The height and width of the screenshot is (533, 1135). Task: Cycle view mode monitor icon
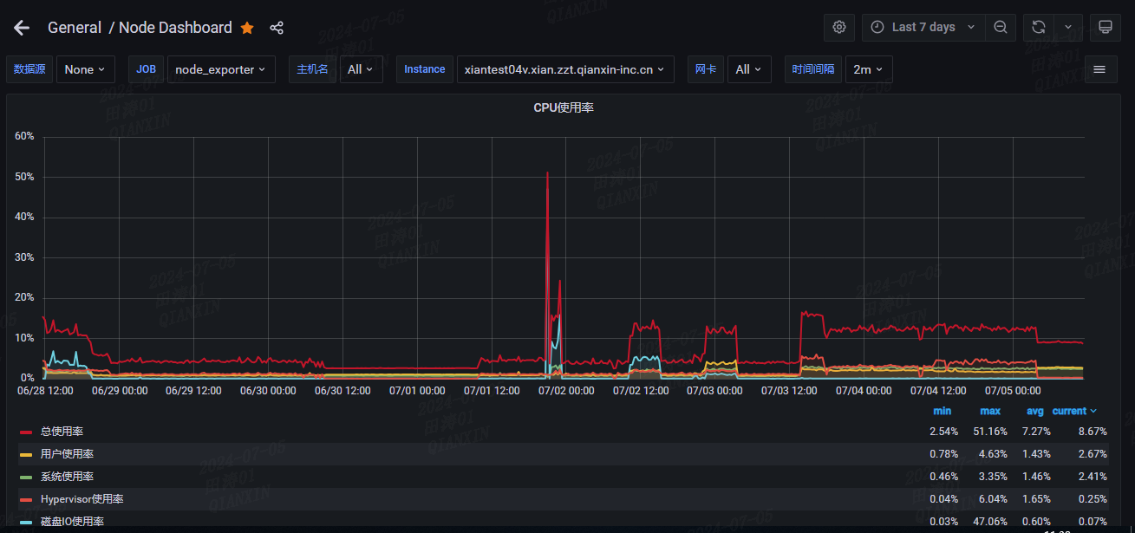pos(1106,27)
